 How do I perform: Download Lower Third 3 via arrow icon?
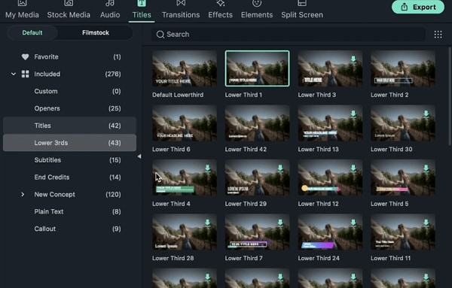pos(353,59)
